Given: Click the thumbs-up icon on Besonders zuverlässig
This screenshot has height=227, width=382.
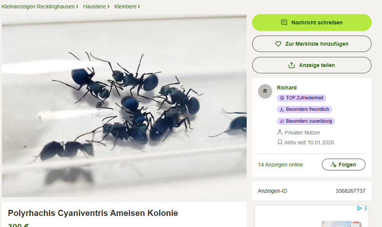Looking at the screenshot, I should pyautogui.click(x=282, y=121).
